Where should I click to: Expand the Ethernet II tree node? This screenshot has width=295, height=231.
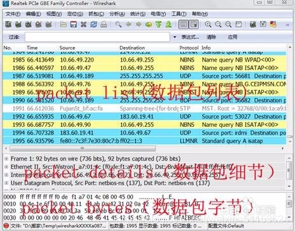pyautogui.click(x=6, y=167)
